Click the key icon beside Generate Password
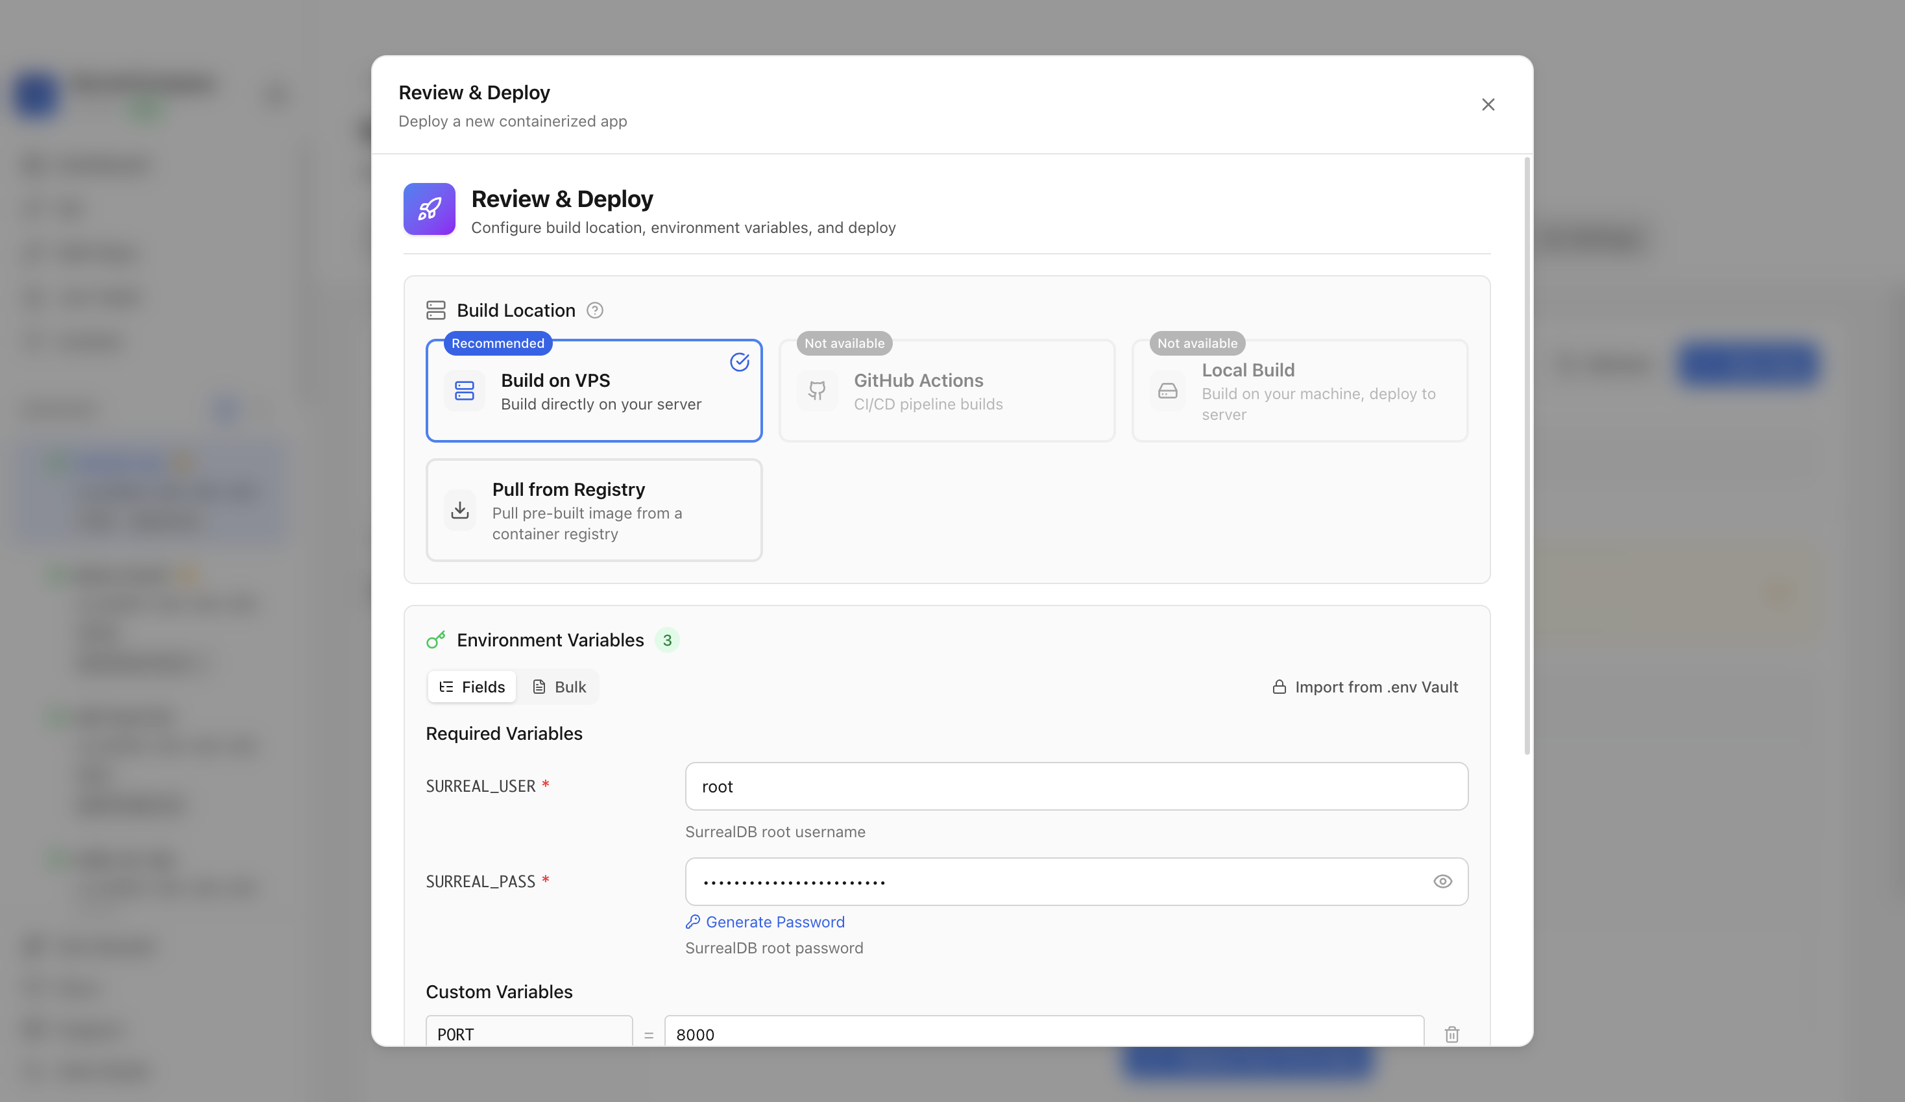 [692, 921]
